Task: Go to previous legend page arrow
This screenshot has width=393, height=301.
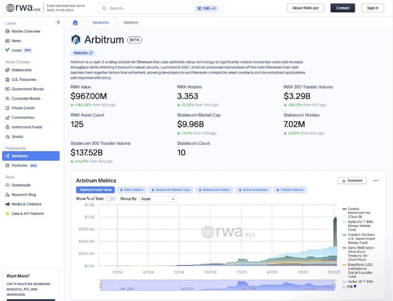Action: 344,287
